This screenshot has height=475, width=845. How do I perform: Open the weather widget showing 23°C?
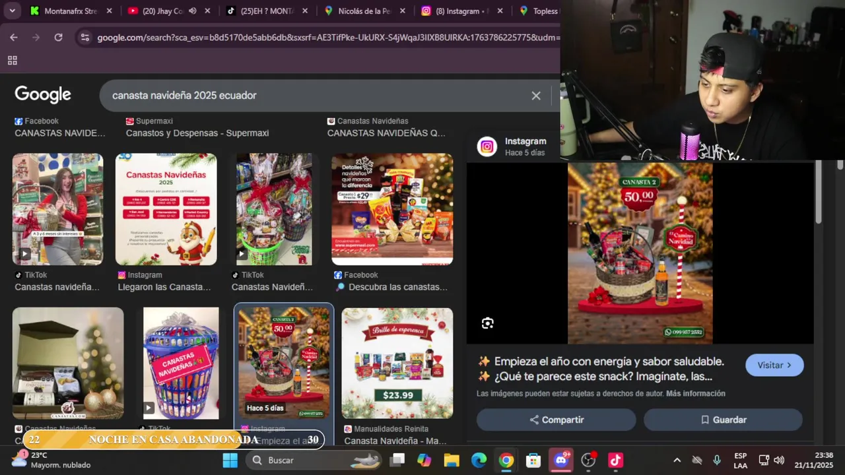tap(51, 460)
